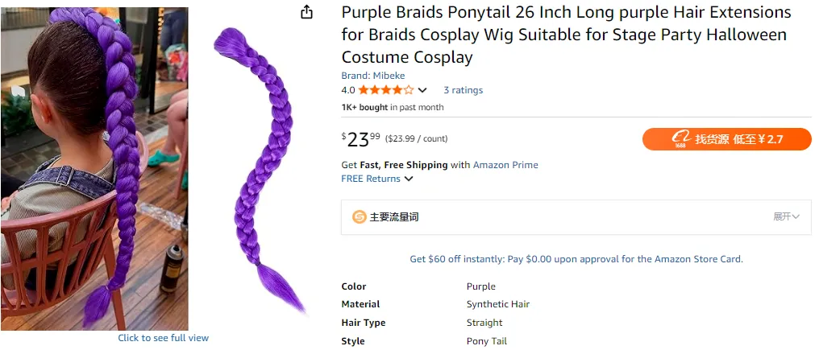
Task: Click the four-star rating icons
Action: (386, 90)
